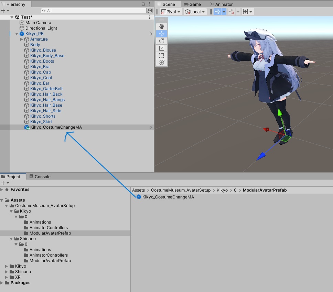Click the red X-axis gizmo arrow

pos(266,129)
